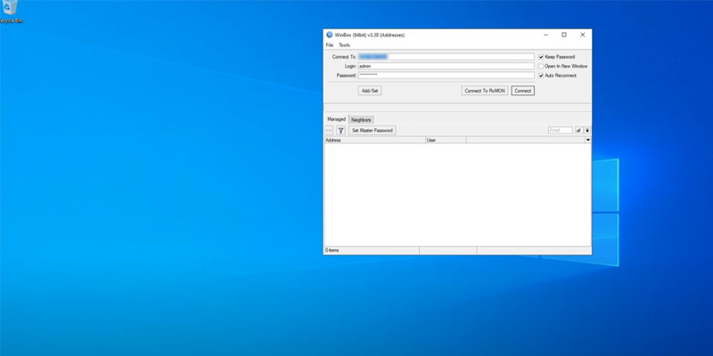
Task: Click the Find search box
Action: tap(561, 130)
